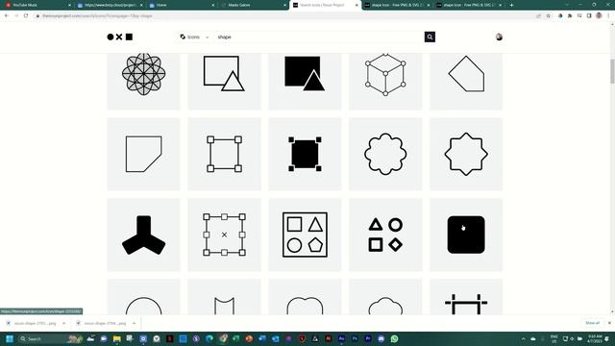Viewport: 615px width, 346px height.
Task: Open the outlined square with triangle icon
Action: [224, 73]
